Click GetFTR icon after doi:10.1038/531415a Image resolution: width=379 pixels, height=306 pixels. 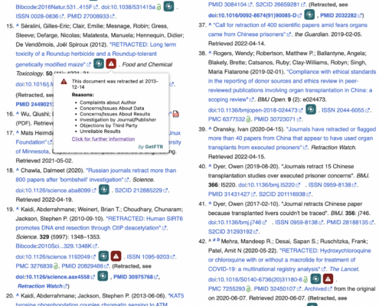[x=168, y=6]
